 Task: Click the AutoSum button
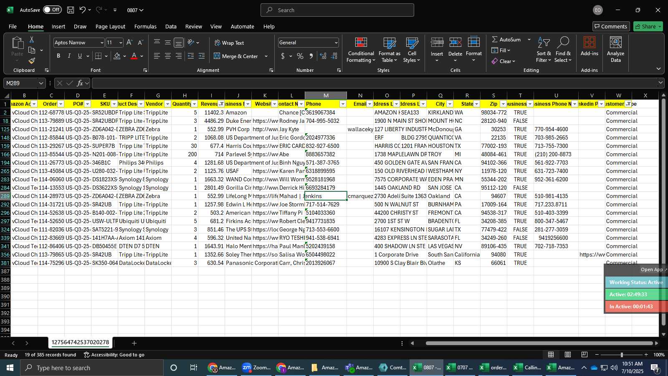tap(506, 39)
